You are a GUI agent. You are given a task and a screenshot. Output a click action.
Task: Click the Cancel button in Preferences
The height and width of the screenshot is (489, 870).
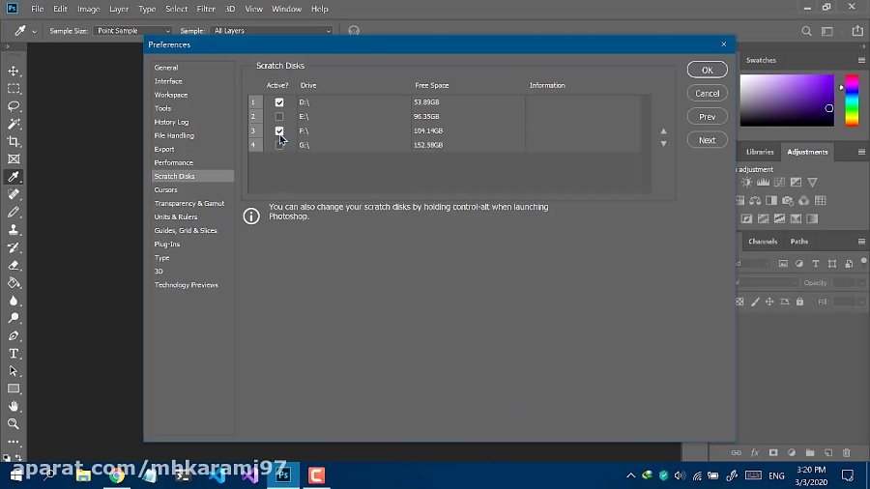point(707,93)
